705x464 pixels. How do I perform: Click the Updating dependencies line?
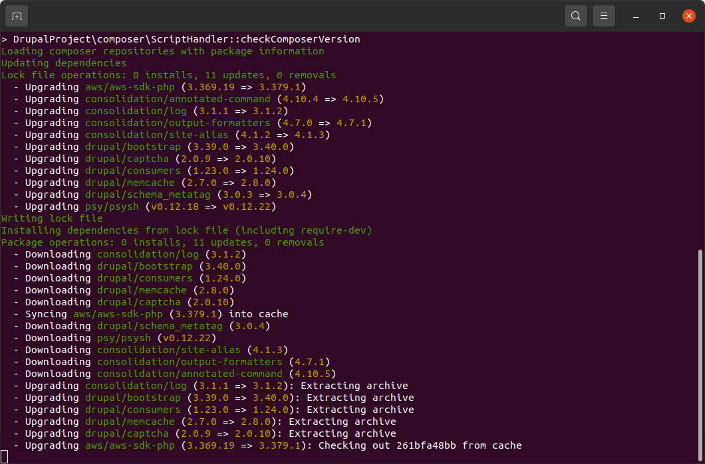pos(65,63)
